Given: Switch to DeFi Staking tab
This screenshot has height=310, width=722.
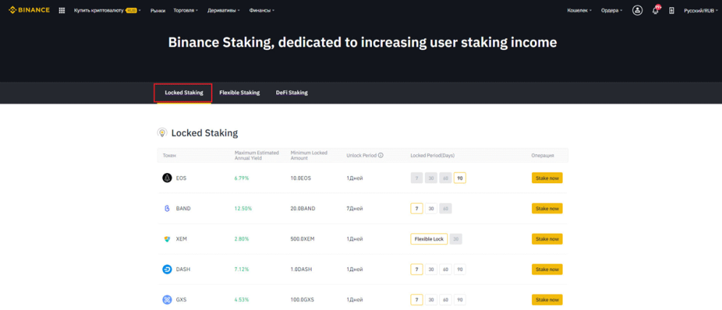Looking at the screenshot, I should [x=291, y=93].
